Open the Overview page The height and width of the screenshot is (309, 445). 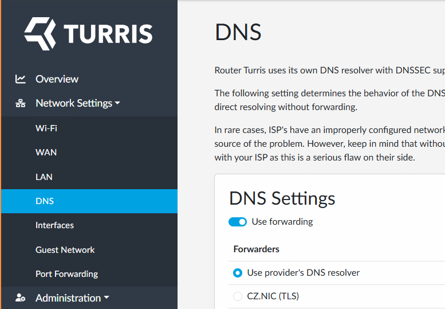pyautogui.click(x=57, y=79)
